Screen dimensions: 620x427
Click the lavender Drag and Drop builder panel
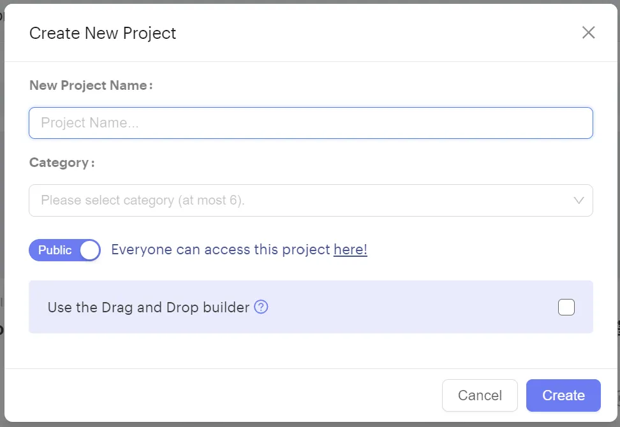tap(311, 307)
